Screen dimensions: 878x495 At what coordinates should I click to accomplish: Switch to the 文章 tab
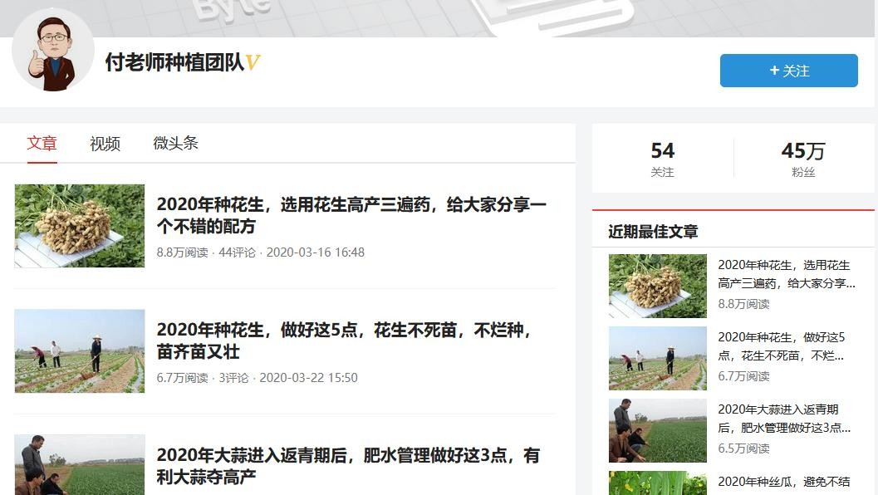(x=42, y=143)
